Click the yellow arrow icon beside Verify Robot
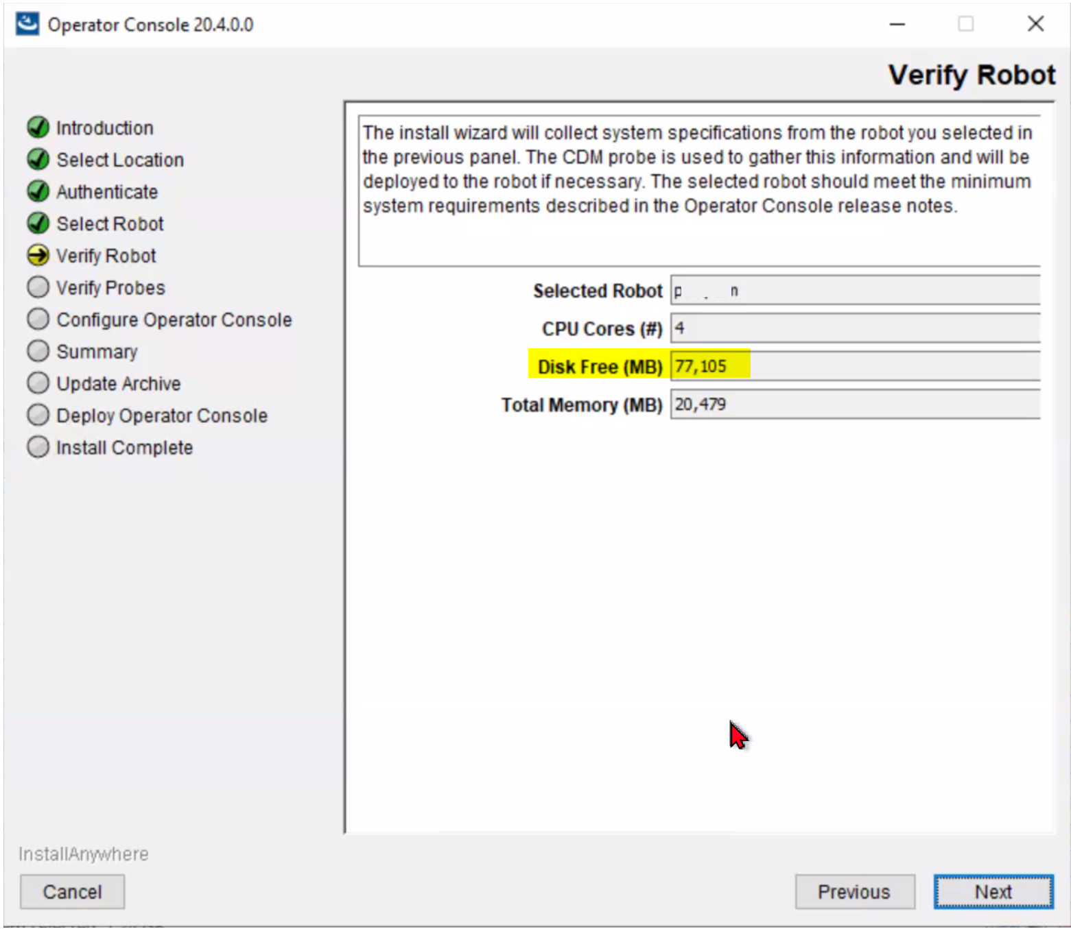 [38, 256]
